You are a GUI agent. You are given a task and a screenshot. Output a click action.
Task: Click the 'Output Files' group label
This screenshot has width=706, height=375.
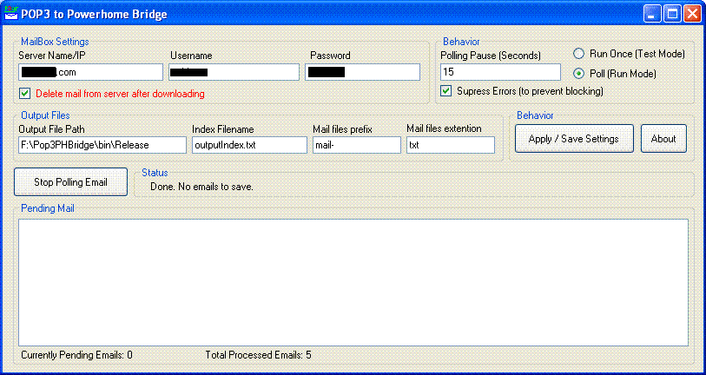45,115
